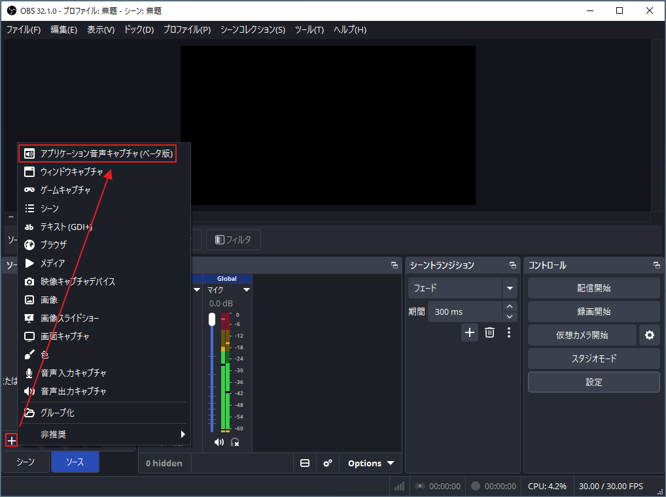Image resolution: width=666 pixels, height=497 pixels.
Task: Click the globe icon beside ブラウザ
Action: tap(29, 245)
